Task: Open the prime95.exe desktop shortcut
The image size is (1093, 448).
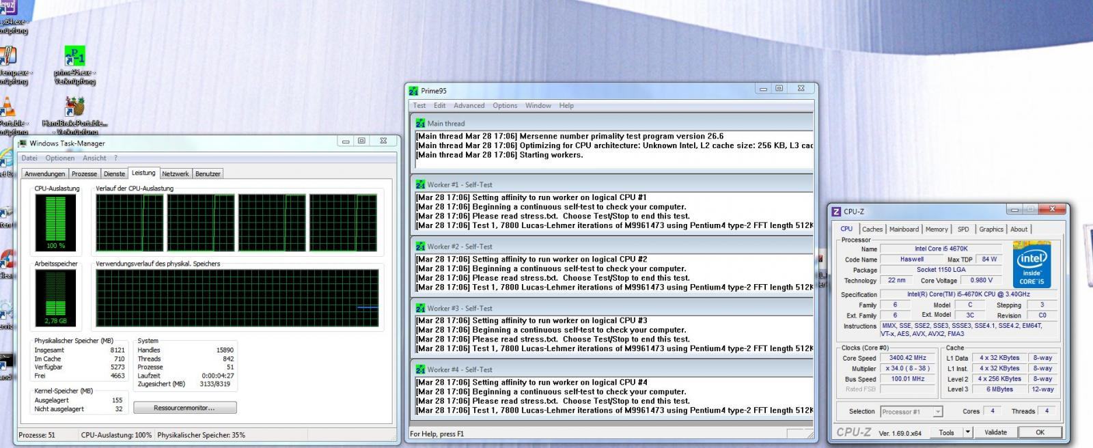Action: (x=74, y=57)
